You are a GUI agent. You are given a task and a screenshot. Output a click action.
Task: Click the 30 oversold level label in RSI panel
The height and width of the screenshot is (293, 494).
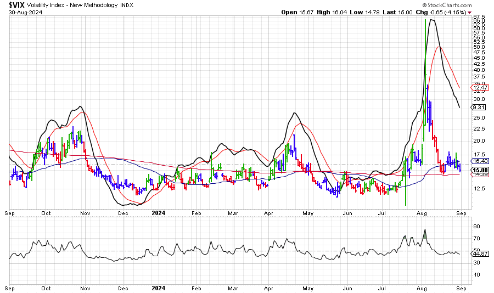point(476,263)
